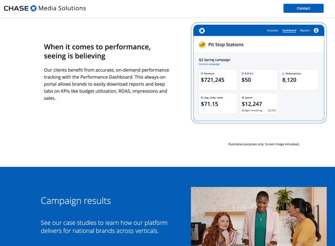Image resolution: width=335 pixels, height=246 pixels.
Task: Click the Campaign results heading
Action: click(x=76, y=201)
